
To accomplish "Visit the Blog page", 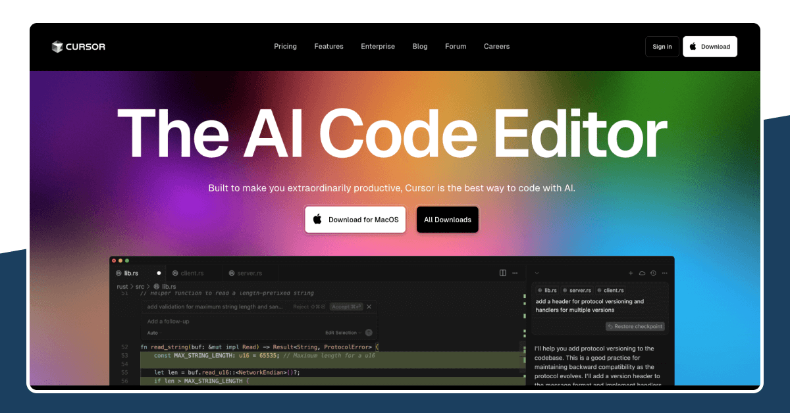I will [420, 47].
